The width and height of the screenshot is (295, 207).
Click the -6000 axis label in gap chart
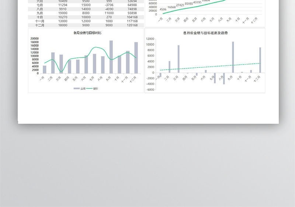pos(150,90)
